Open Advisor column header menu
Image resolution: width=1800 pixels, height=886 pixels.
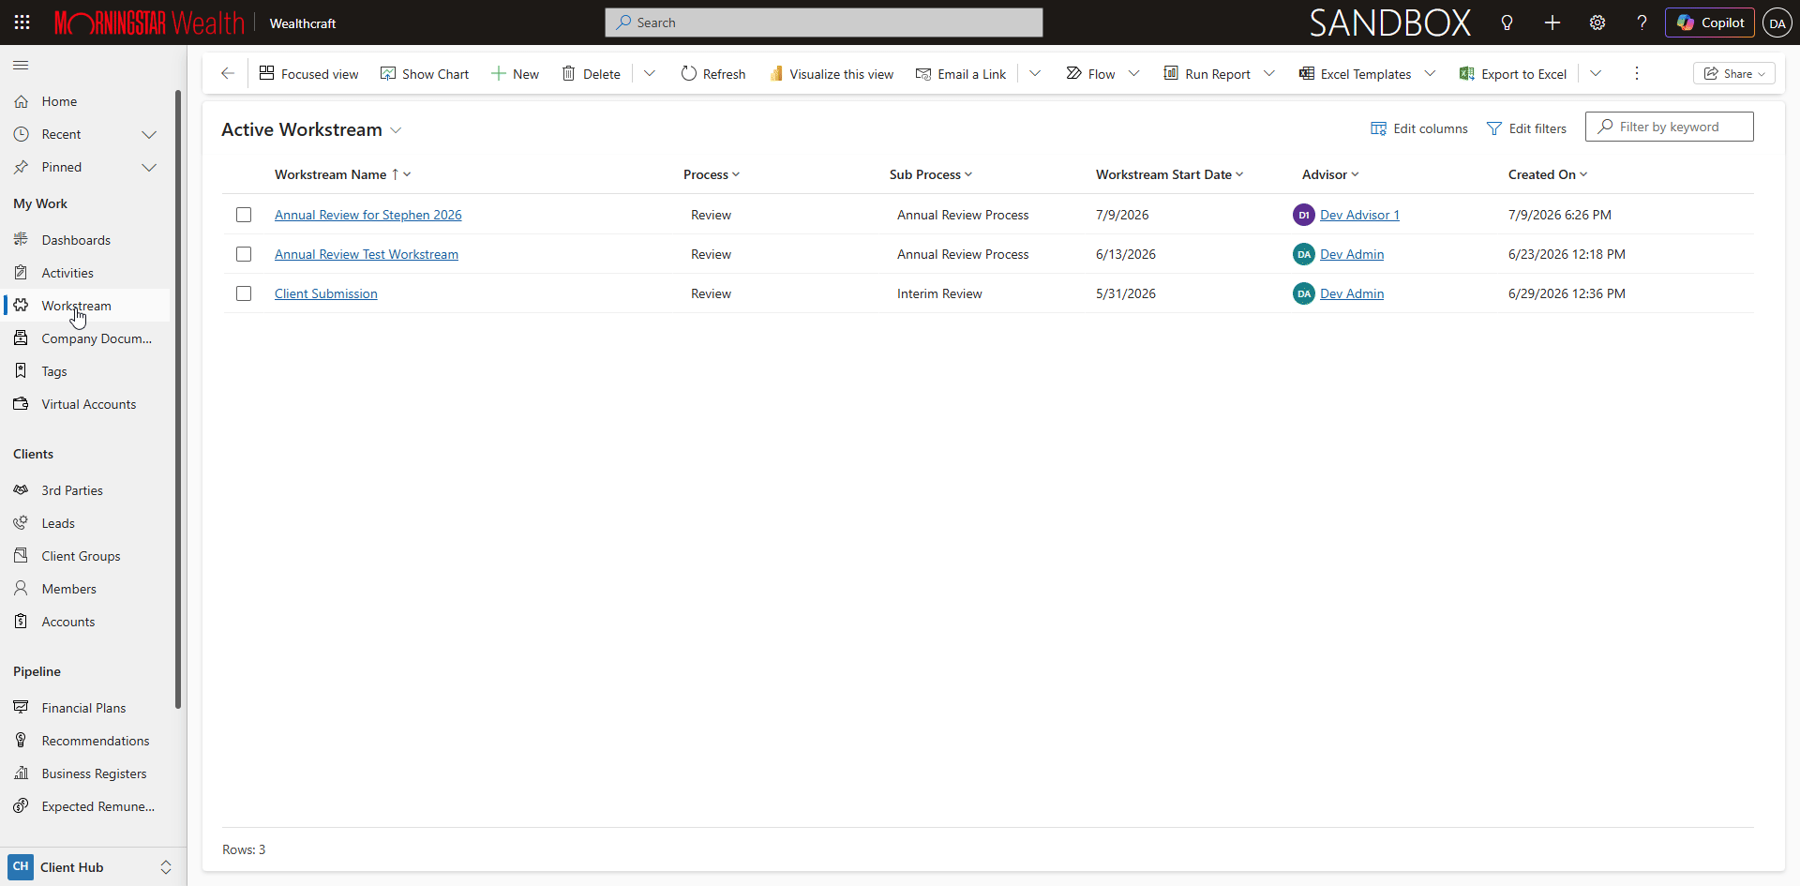click(x=1330, y=174)
